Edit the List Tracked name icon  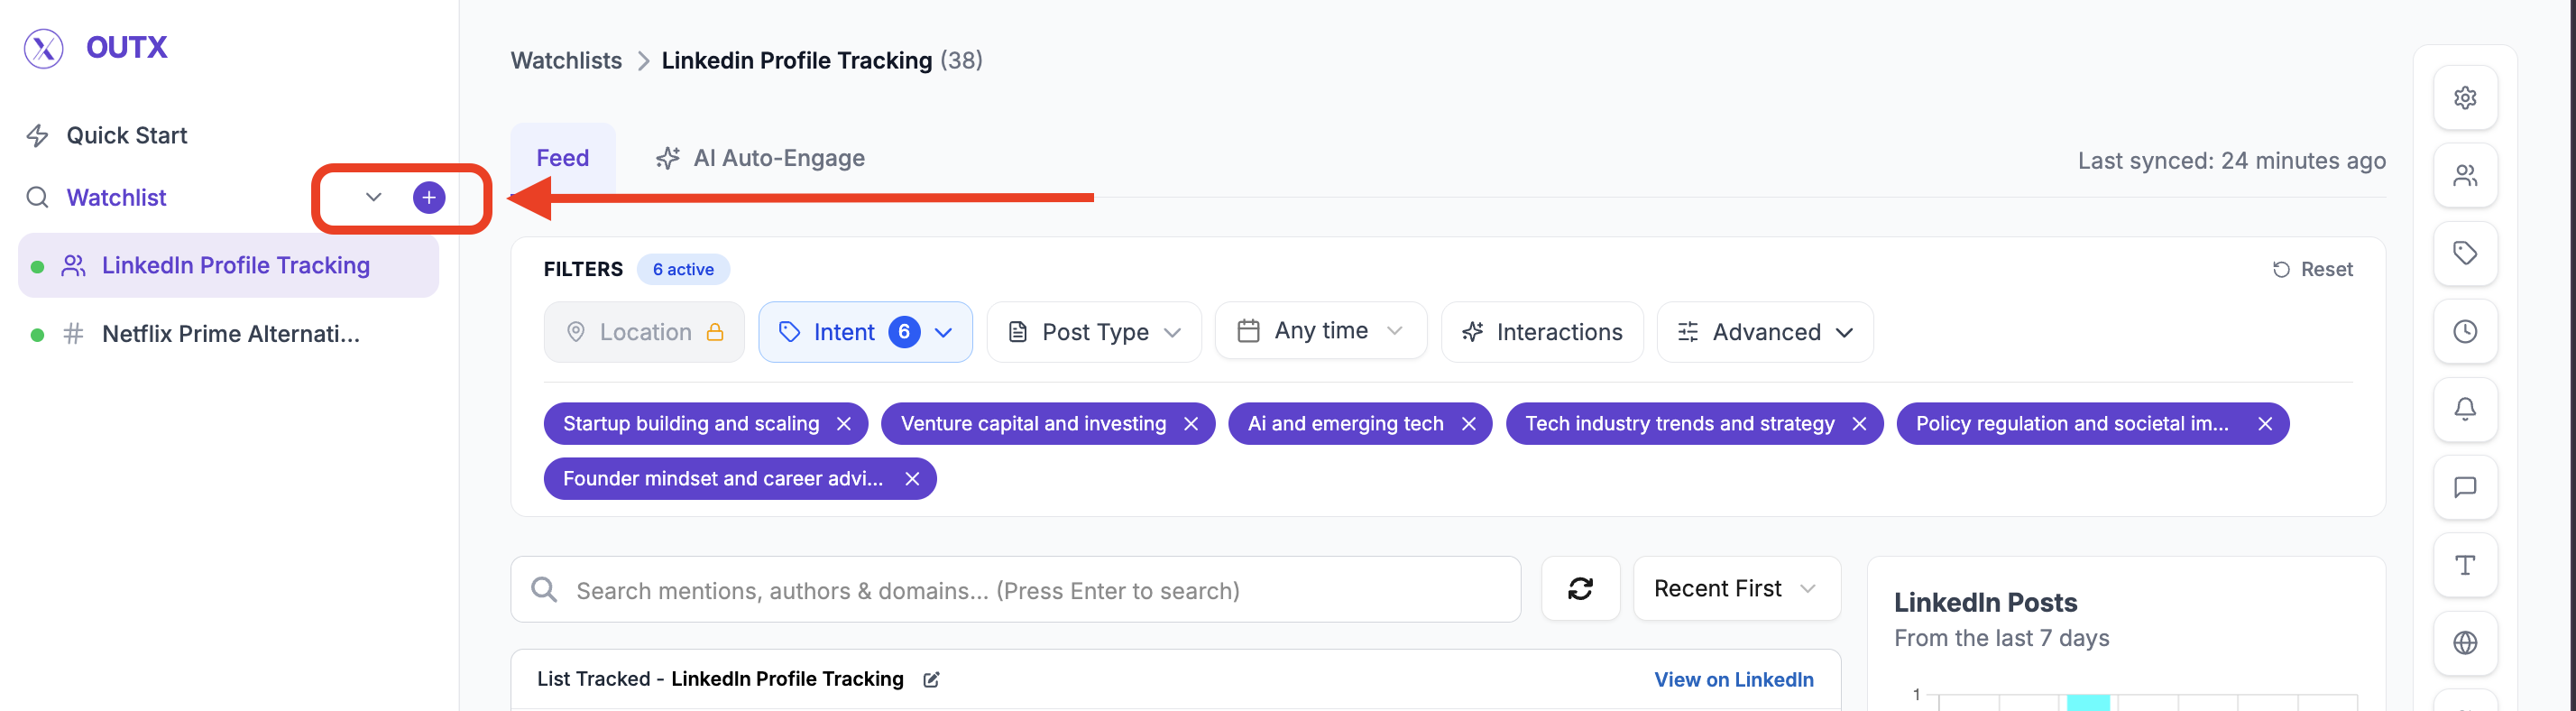coord(931,680)
